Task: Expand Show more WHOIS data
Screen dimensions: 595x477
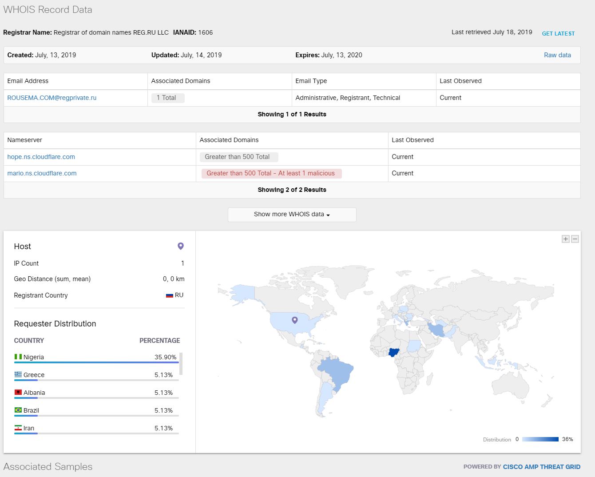Action: coord(292,215)
